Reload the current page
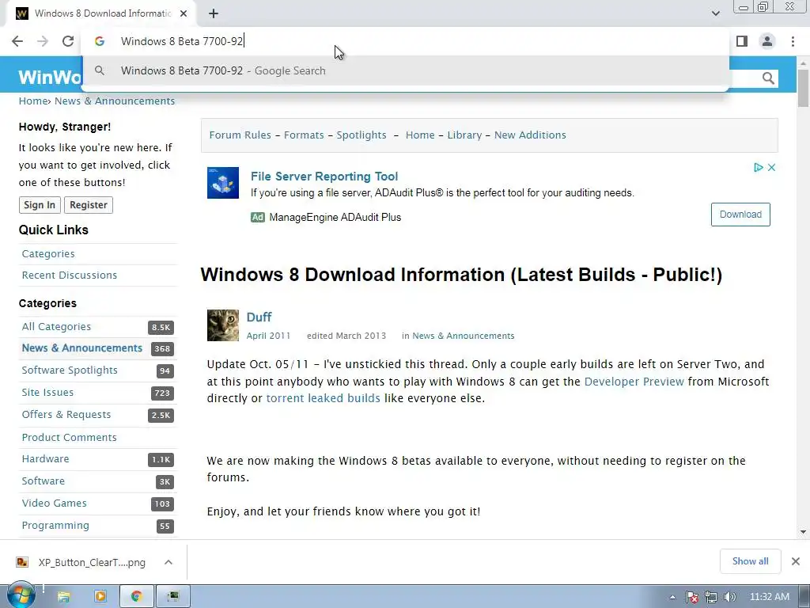This screenshot has height=608, width=810. click(68, 41)
